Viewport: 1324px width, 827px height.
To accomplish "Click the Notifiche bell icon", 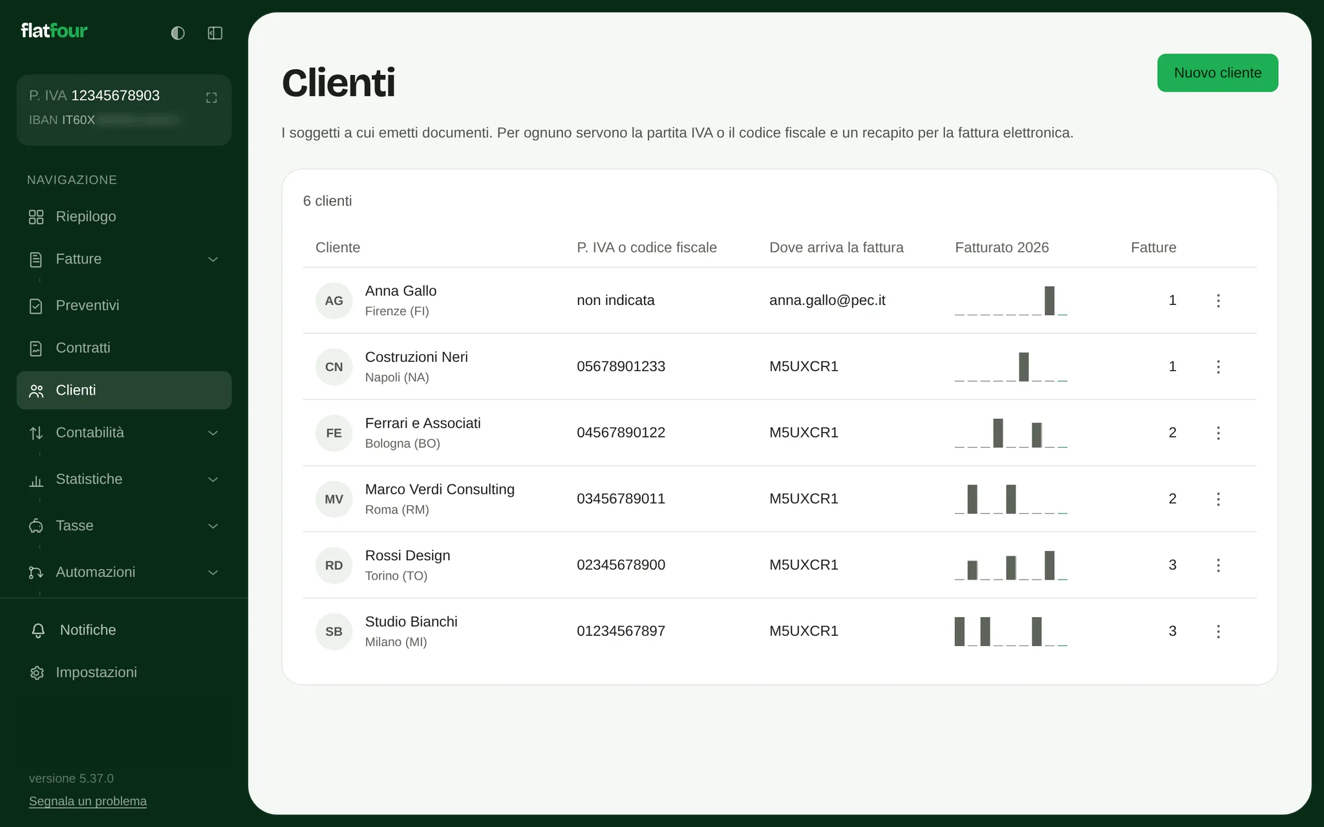I will [38, 631].
